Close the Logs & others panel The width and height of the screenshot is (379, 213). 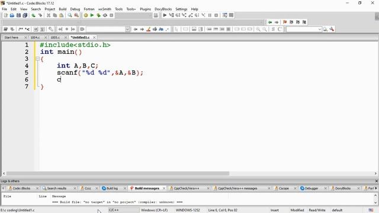tap(377, 181)
